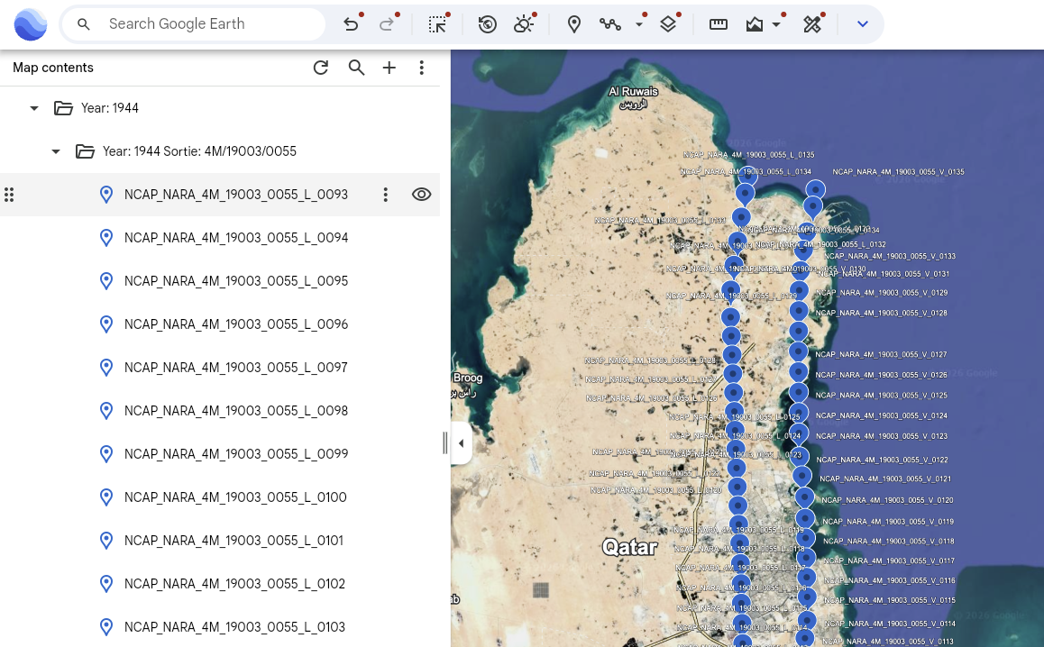Click the sunlight toggle icon
This screenshot has width=1044, height=647.
point(523,24)
